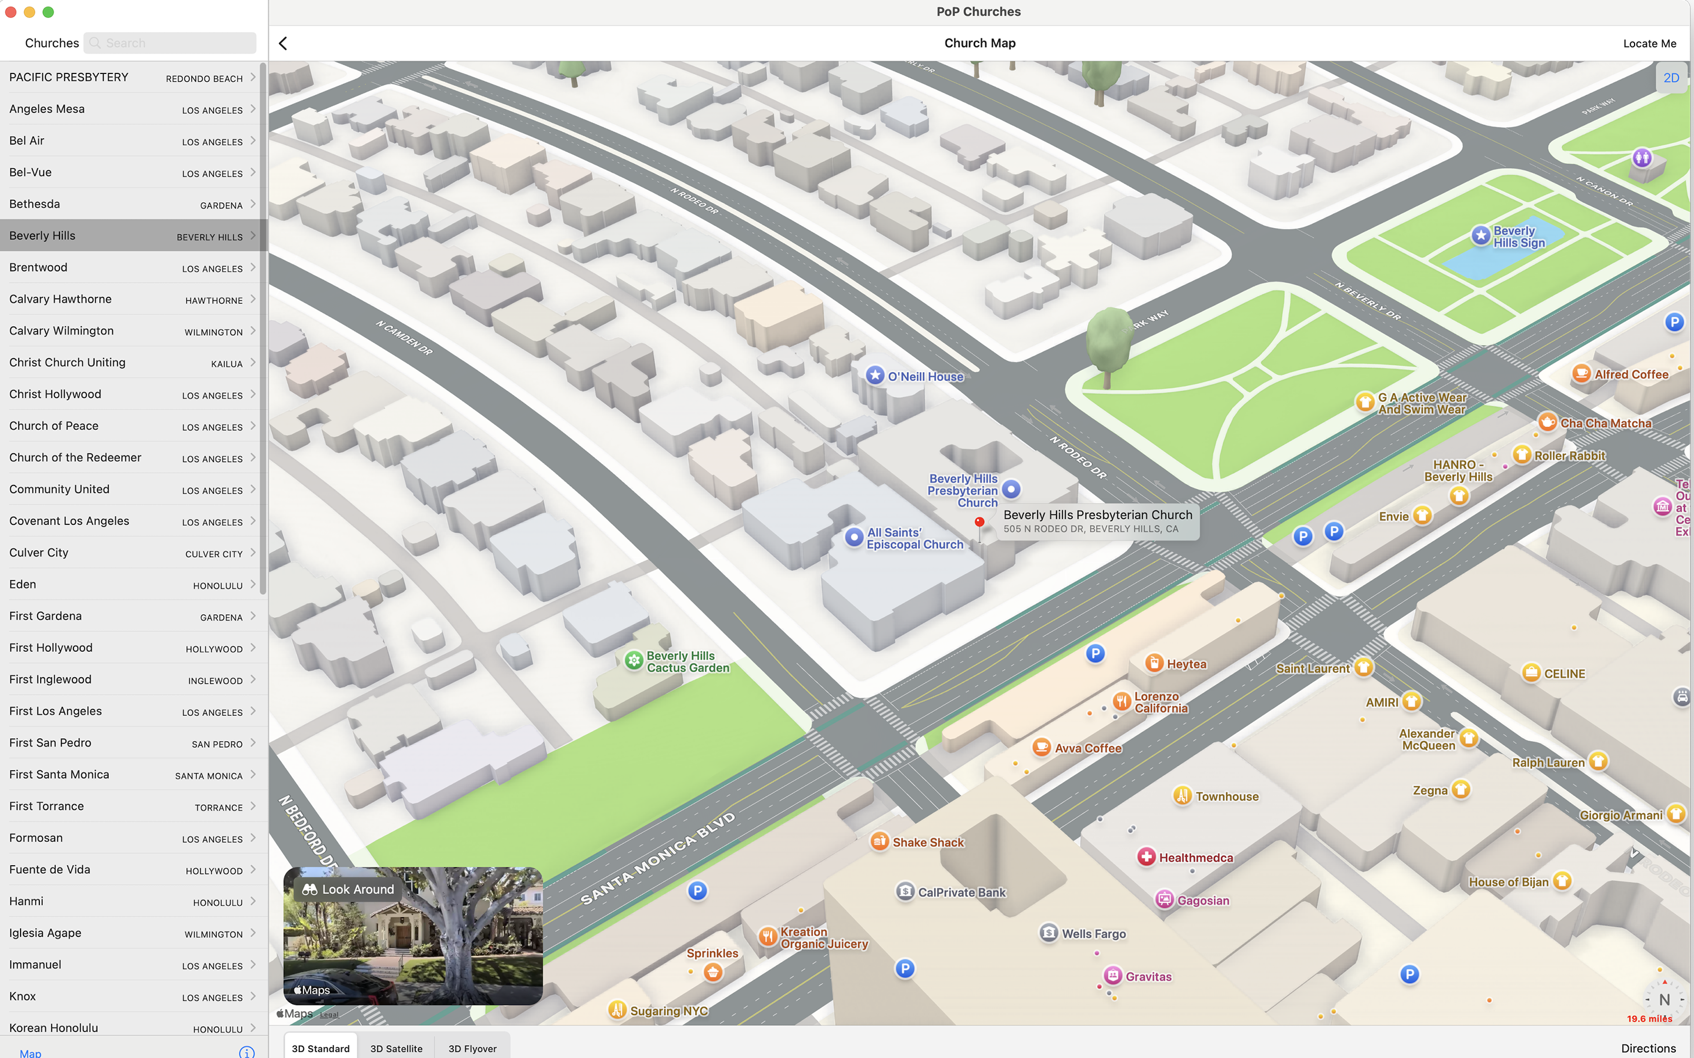Screen dimensions: 1694x1058
Task: Open the Pacific Presbytery row chevron
Action: click(253, 77)
